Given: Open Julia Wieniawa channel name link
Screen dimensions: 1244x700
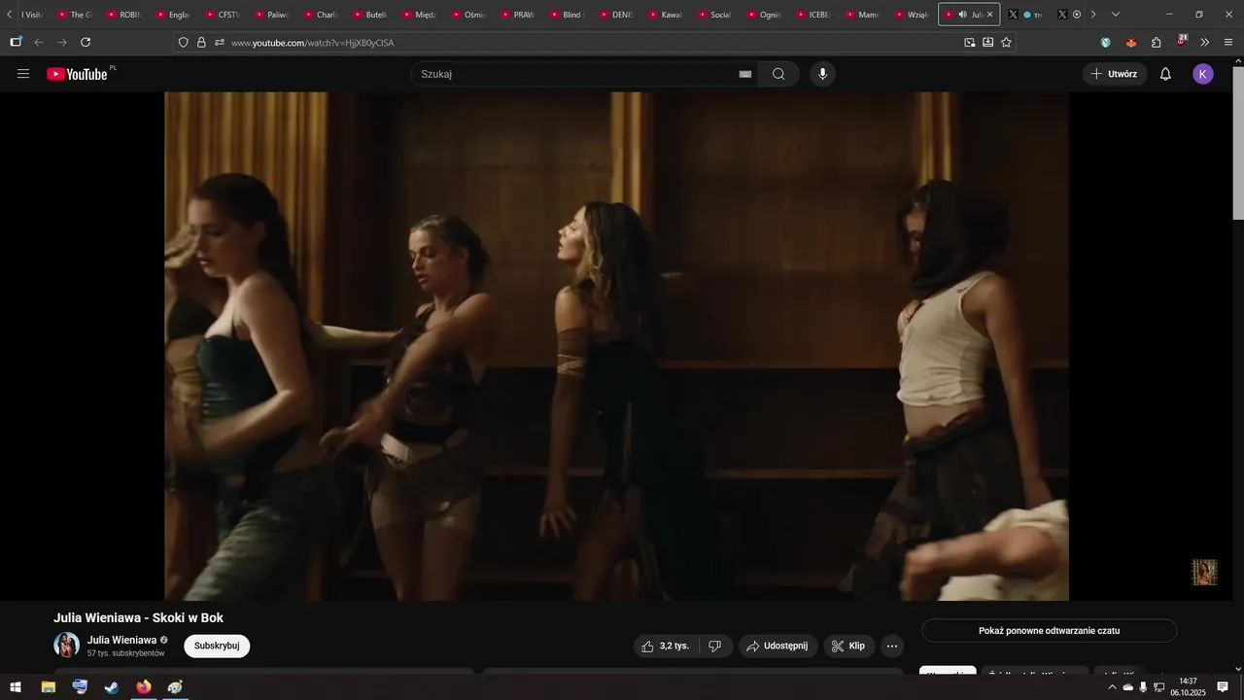Looking at the screenshot, I should coord(121,640).
